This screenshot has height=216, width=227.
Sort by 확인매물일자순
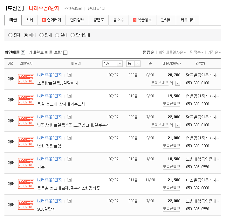(x=172, y=52)
